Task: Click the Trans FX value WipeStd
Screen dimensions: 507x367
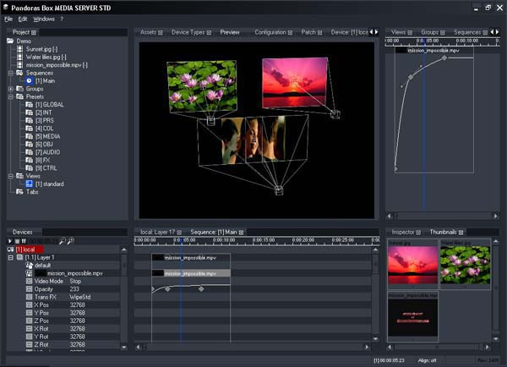Action: 80,297
